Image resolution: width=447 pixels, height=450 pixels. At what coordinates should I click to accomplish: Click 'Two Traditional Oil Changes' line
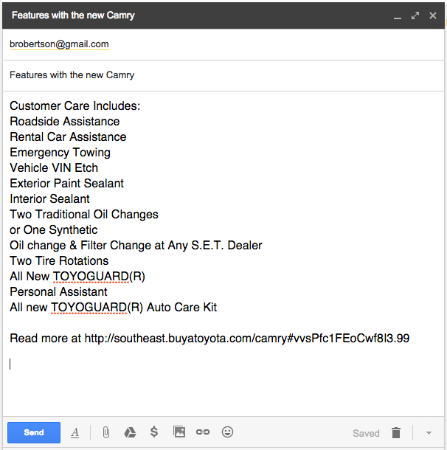point(84,215)
